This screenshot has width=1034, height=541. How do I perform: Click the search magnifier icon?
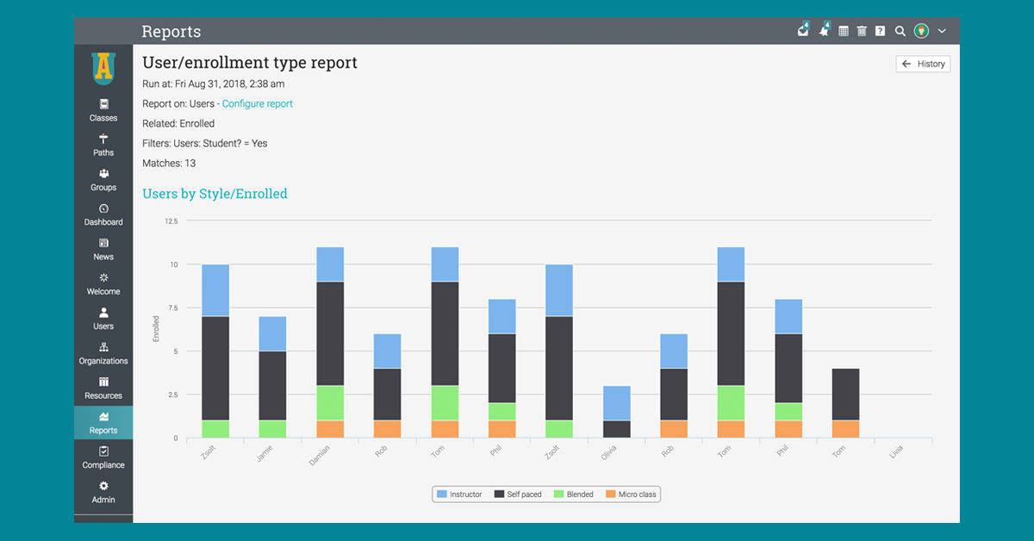tap(900, 31)
